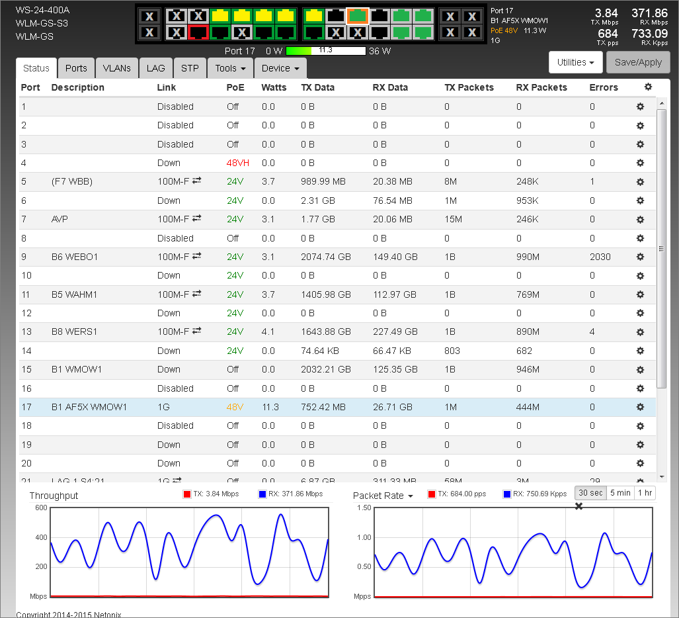Screen dimensions: 679x618
Task: Switch graph range to 5 min
Action: [619, 493]
